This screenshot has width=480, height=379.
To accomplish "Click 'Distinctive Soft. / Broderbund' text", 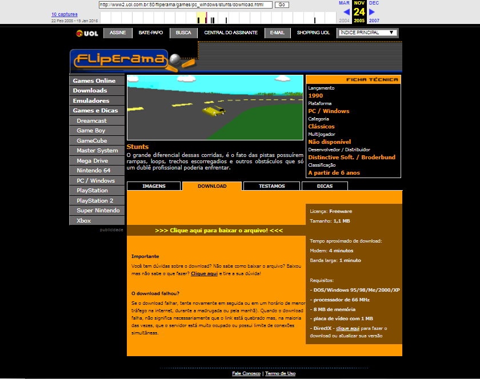I will (352, 157).
